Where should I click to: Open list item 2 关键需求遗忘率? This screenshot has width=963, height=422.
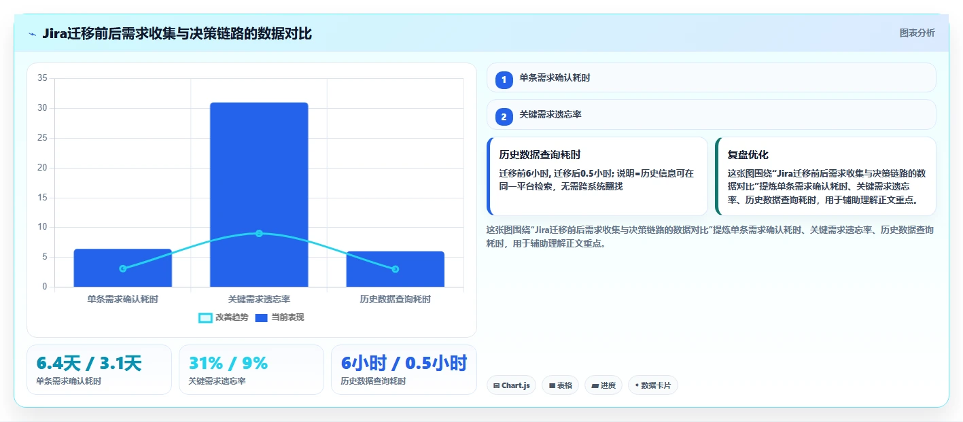pos(711,114)
